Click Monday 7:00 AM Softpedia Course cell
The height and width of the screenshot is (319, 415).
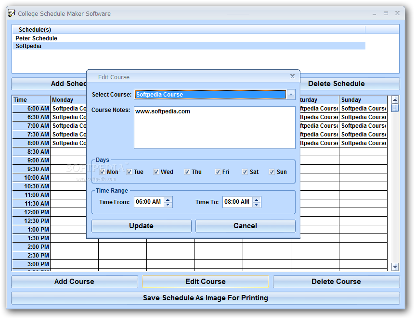68,126
